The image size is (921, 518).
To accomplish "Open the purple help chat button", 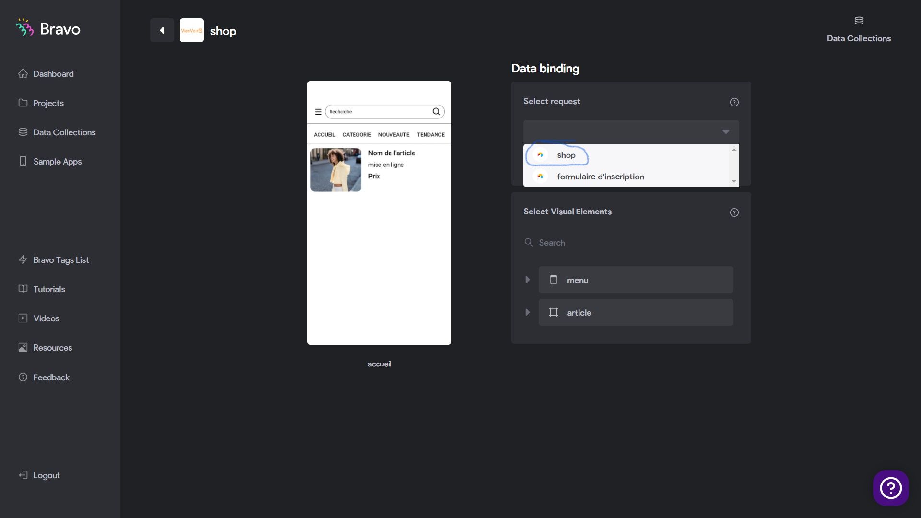I will (891, 488).
